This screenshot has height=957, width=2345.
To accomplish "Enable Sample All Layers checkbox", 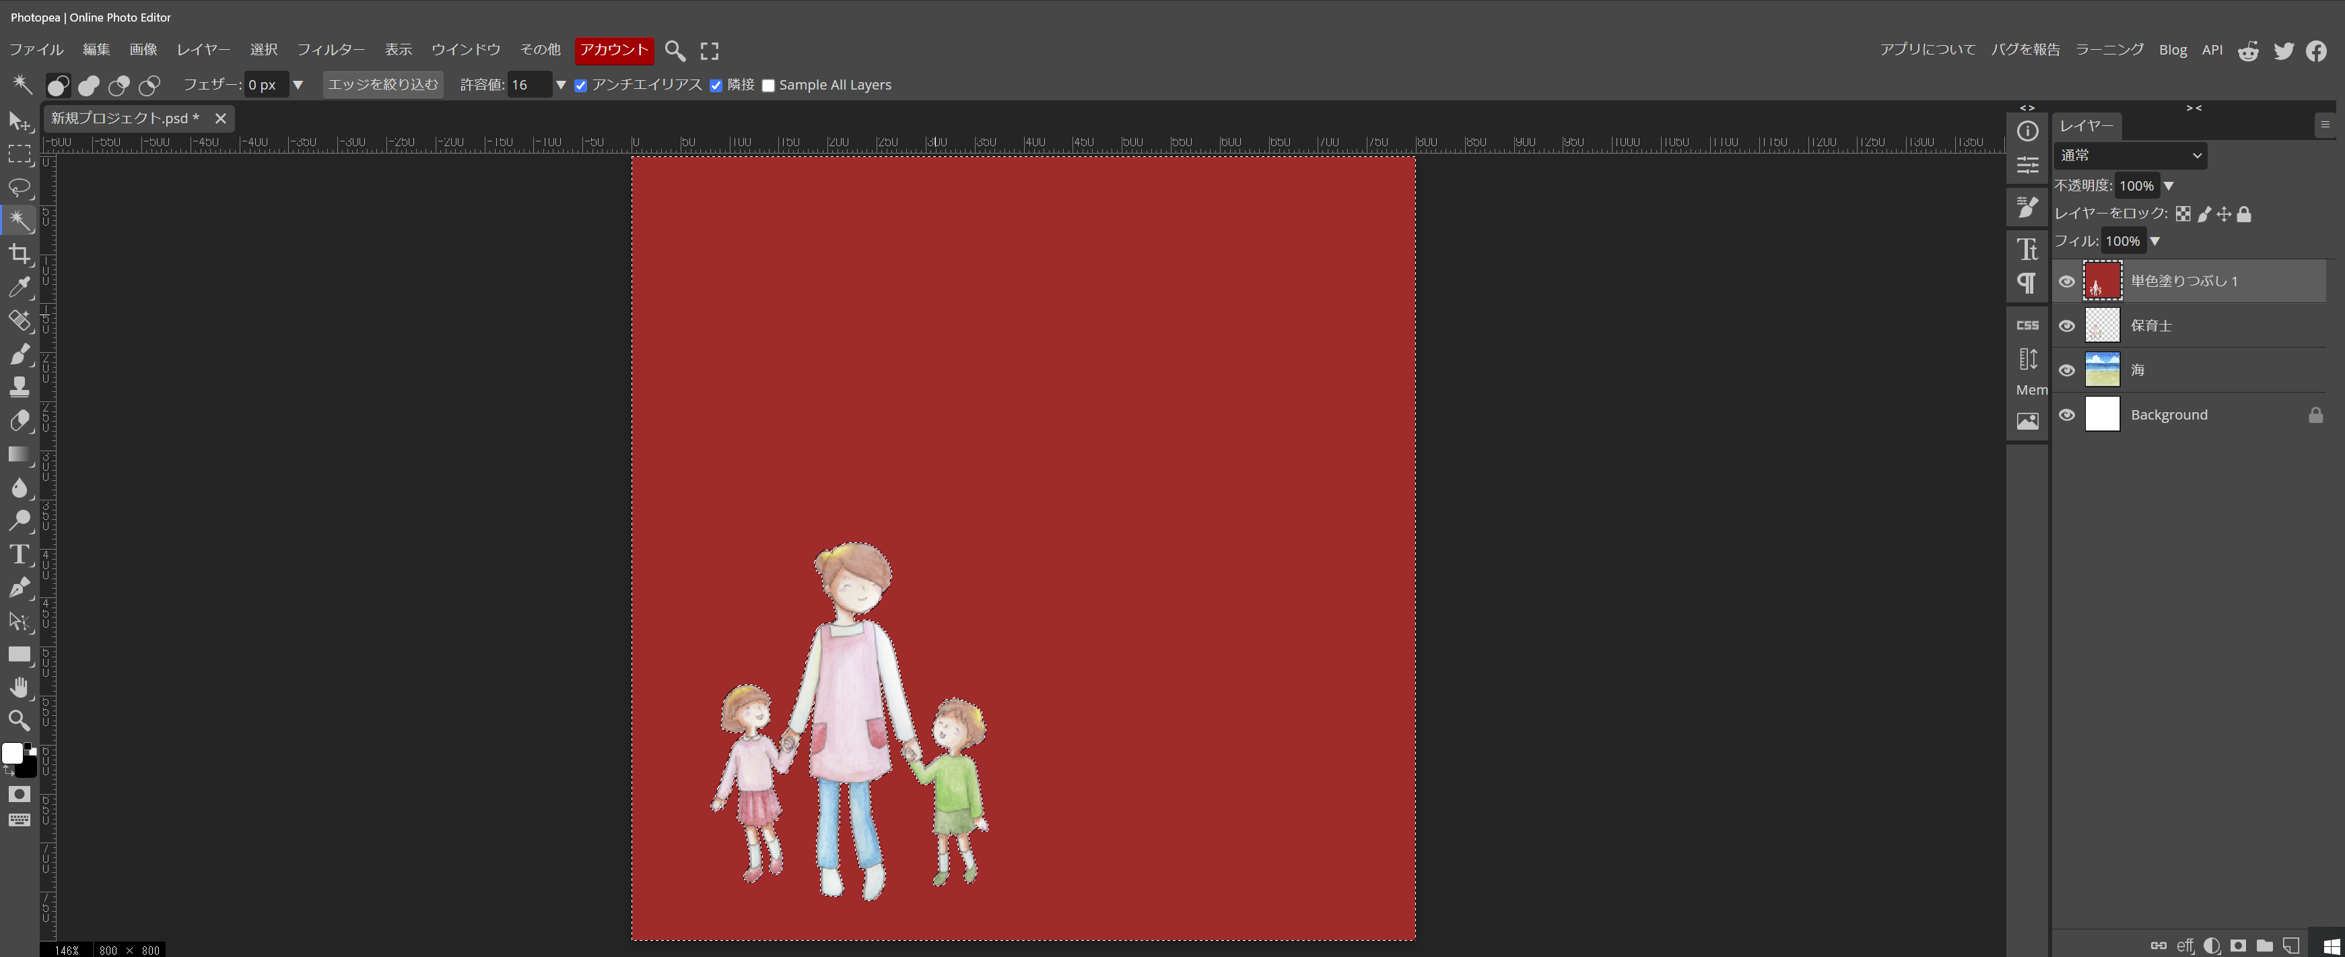I will 768,86.
